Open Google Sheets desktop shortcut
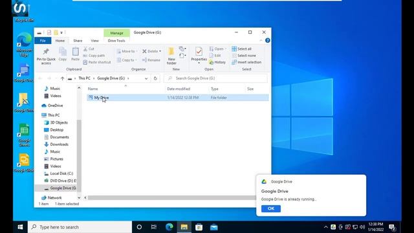 [x=25, y=135]
